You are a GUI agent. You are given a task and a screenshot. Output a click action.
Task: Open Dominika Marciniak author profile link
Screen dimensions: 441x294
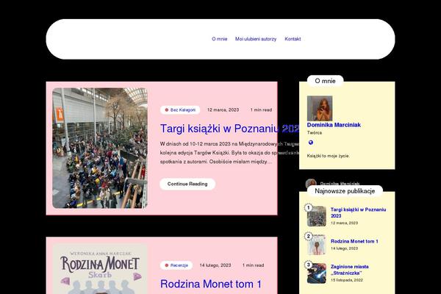point(334,125)
